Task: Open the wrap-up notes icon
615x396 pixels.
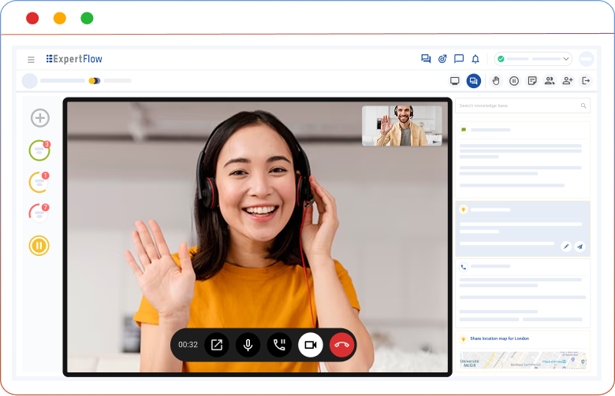Action: 532,80
